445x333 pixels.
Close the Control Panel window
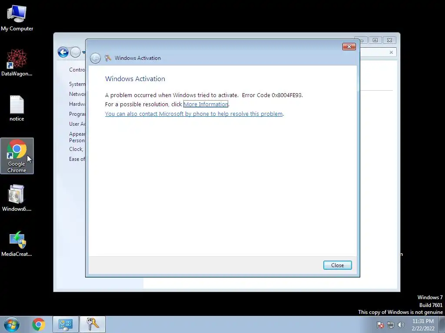[x=390, y=40]
